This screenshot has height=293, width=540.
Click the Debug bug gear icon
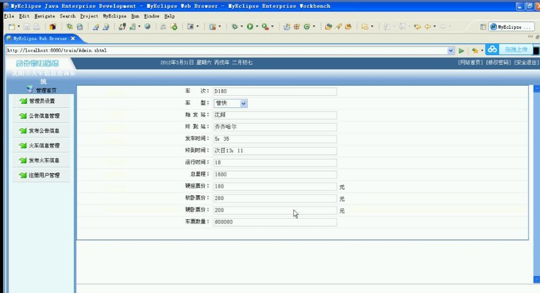[235, 26]
